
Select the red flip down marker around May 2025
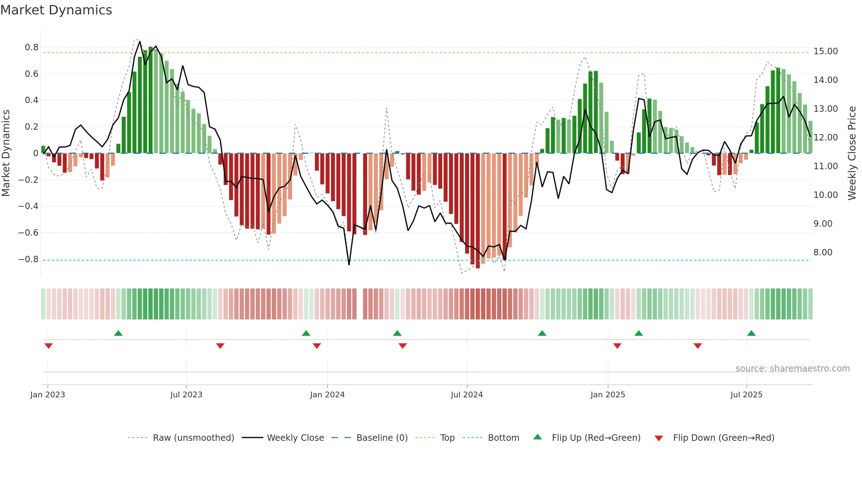point(698,346)
